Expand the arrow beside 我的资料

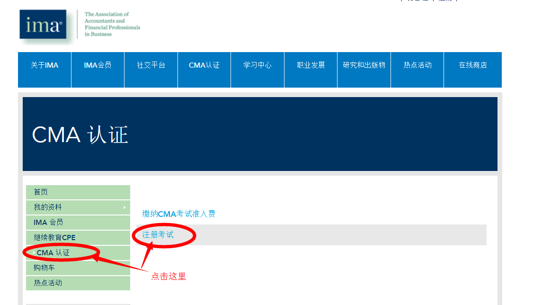pos(124,207)
